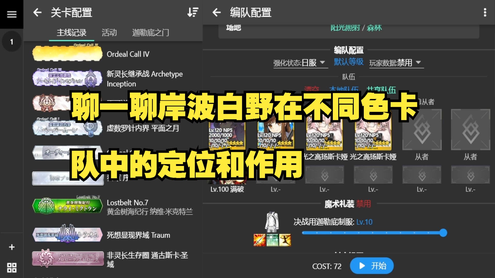Select sixth empty craft essence slot
Screen dimensions: 495x278
(x=471, y=175)
